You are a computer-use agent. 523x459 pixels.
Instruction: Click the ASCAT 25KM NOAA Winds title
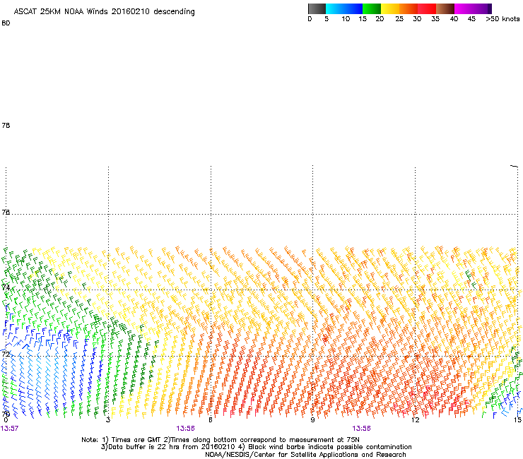pyautogui.click(x=104, y=12)
